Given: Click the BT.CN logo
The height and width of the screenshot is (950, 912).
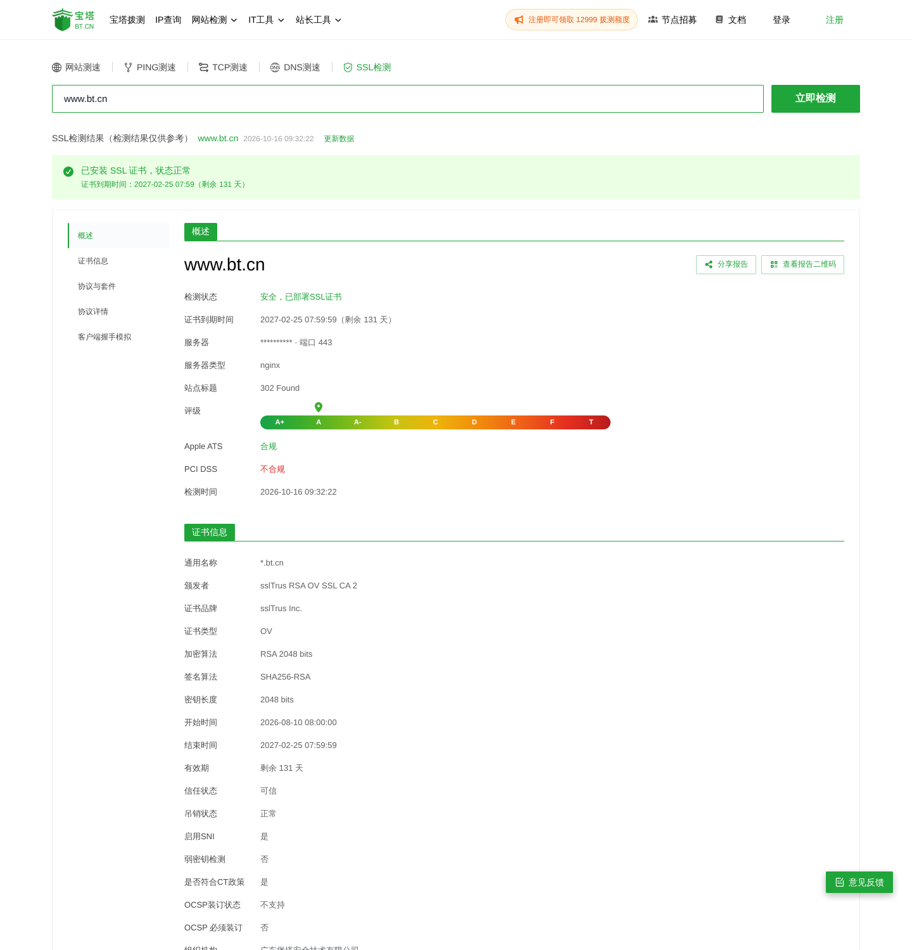Looking at the screenshot, I should coord(73,20).
